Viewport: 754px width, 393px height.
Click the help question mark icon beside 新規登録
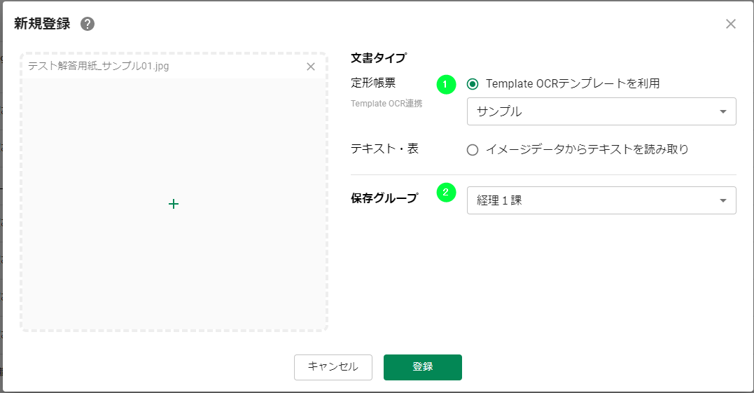(88, 24)
